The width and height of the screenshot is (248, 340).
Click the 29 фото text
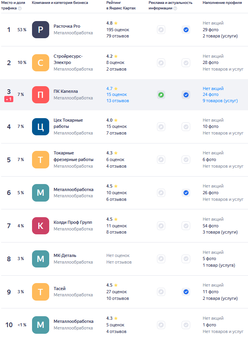point(211,30)
